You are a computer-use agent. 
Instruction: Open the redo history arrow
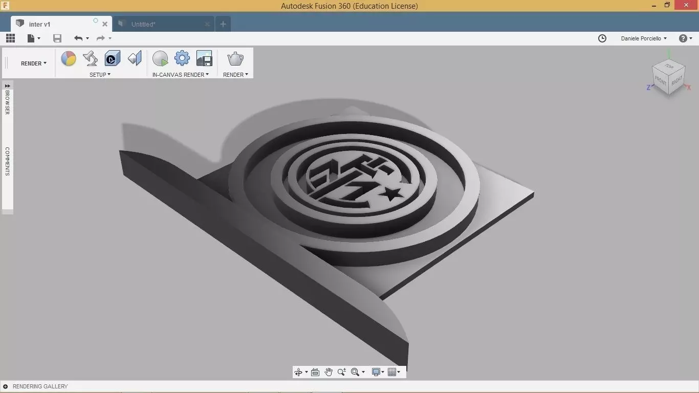110,38
